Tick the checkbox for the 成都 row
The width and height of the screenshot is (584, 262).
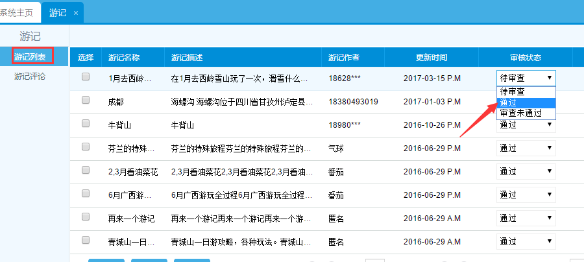point(86,101)
